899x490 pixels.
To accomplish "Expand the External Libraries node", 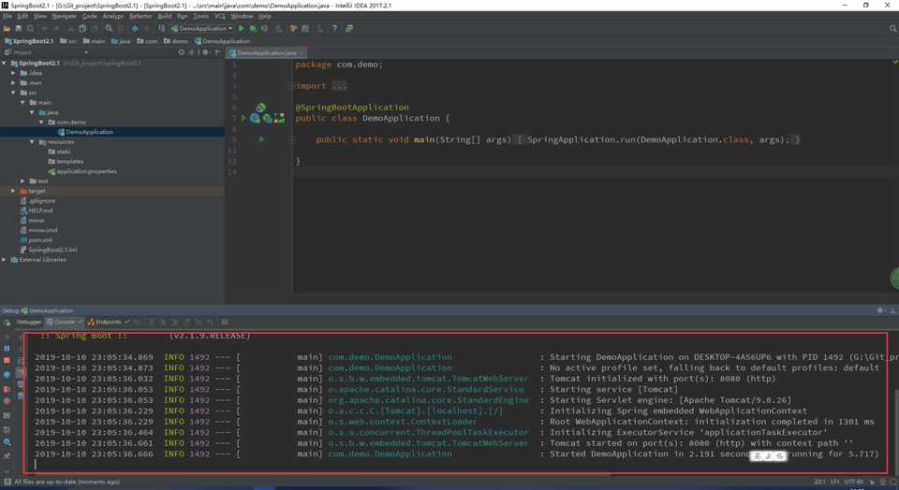I will 5,259.
